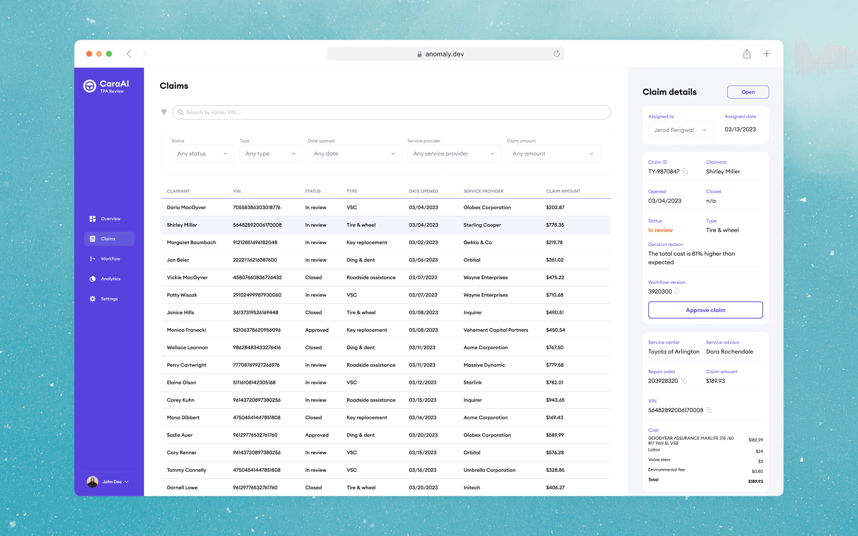Open the Any amount dropdown
This screenshot has height=536, width=858.
(554, 154)
